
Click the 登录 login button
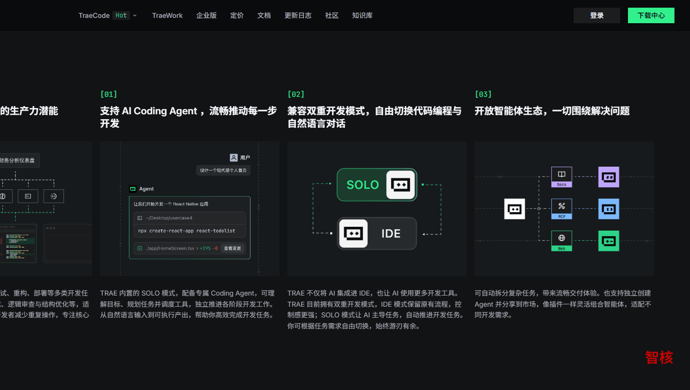[597, 15]
